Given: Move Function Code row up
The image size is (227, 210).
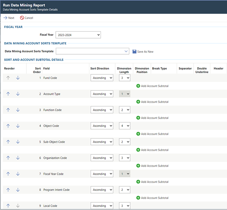Looking at the screenshot, I should pyautogui.click(x=8, y=110).
